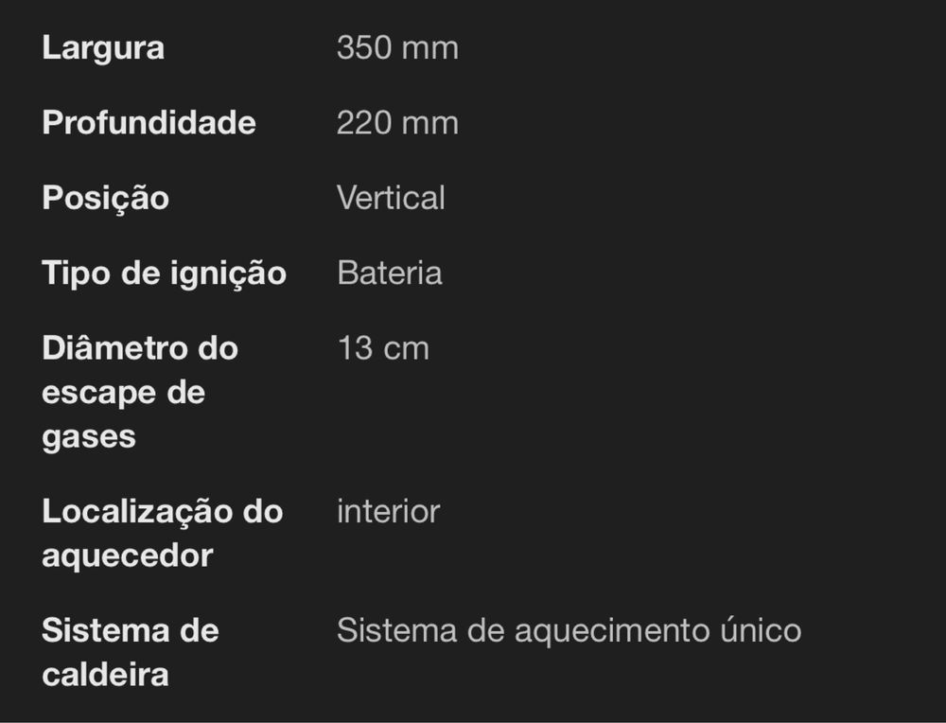Click the word caldeira in the label
The width and height of the screenshot is (946, 723).
(x=105, y=674)
